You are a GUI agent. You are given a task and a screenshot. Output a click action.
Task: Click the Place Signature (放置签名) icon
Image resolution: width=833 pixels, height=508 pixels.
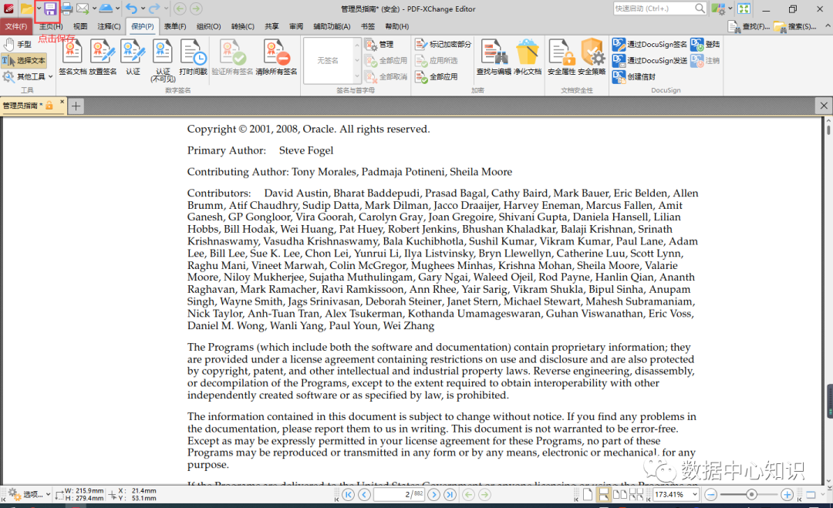tap(103, 57)
